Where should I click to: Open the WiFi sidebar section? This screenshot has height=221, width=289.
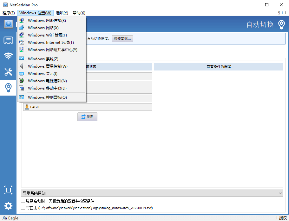pyautogui.click(x=8, y=56)
